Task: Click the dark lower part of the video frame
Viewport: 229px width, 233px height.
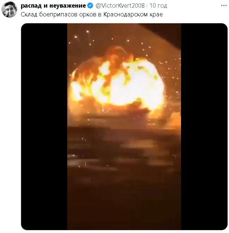Action: pos(124,197)
